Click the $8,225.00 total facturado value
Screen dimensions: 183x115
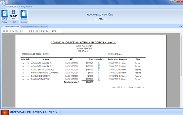click(x=90, y=82)
